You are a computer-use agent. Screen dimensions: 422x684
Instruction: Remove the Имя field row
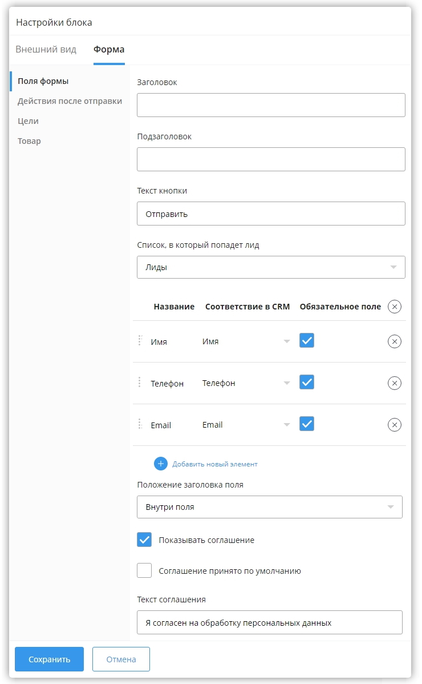click(x=394, y=341)
